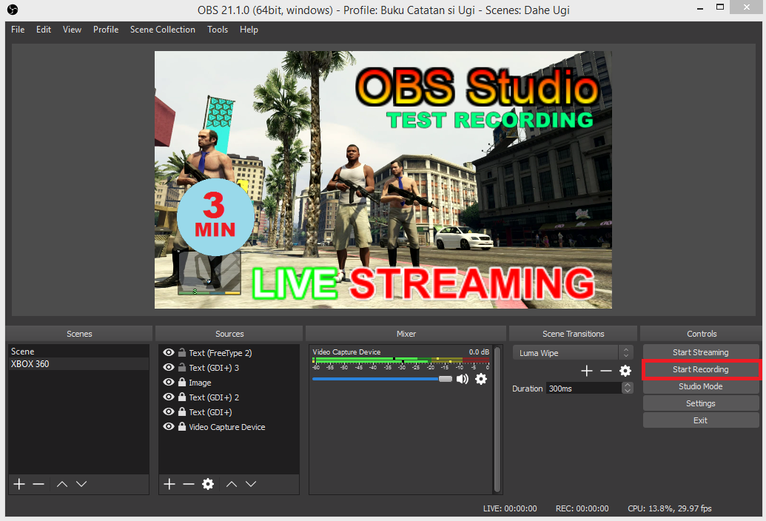
Task: Remove scene transition with minus icon
Action: click(605, 371)
